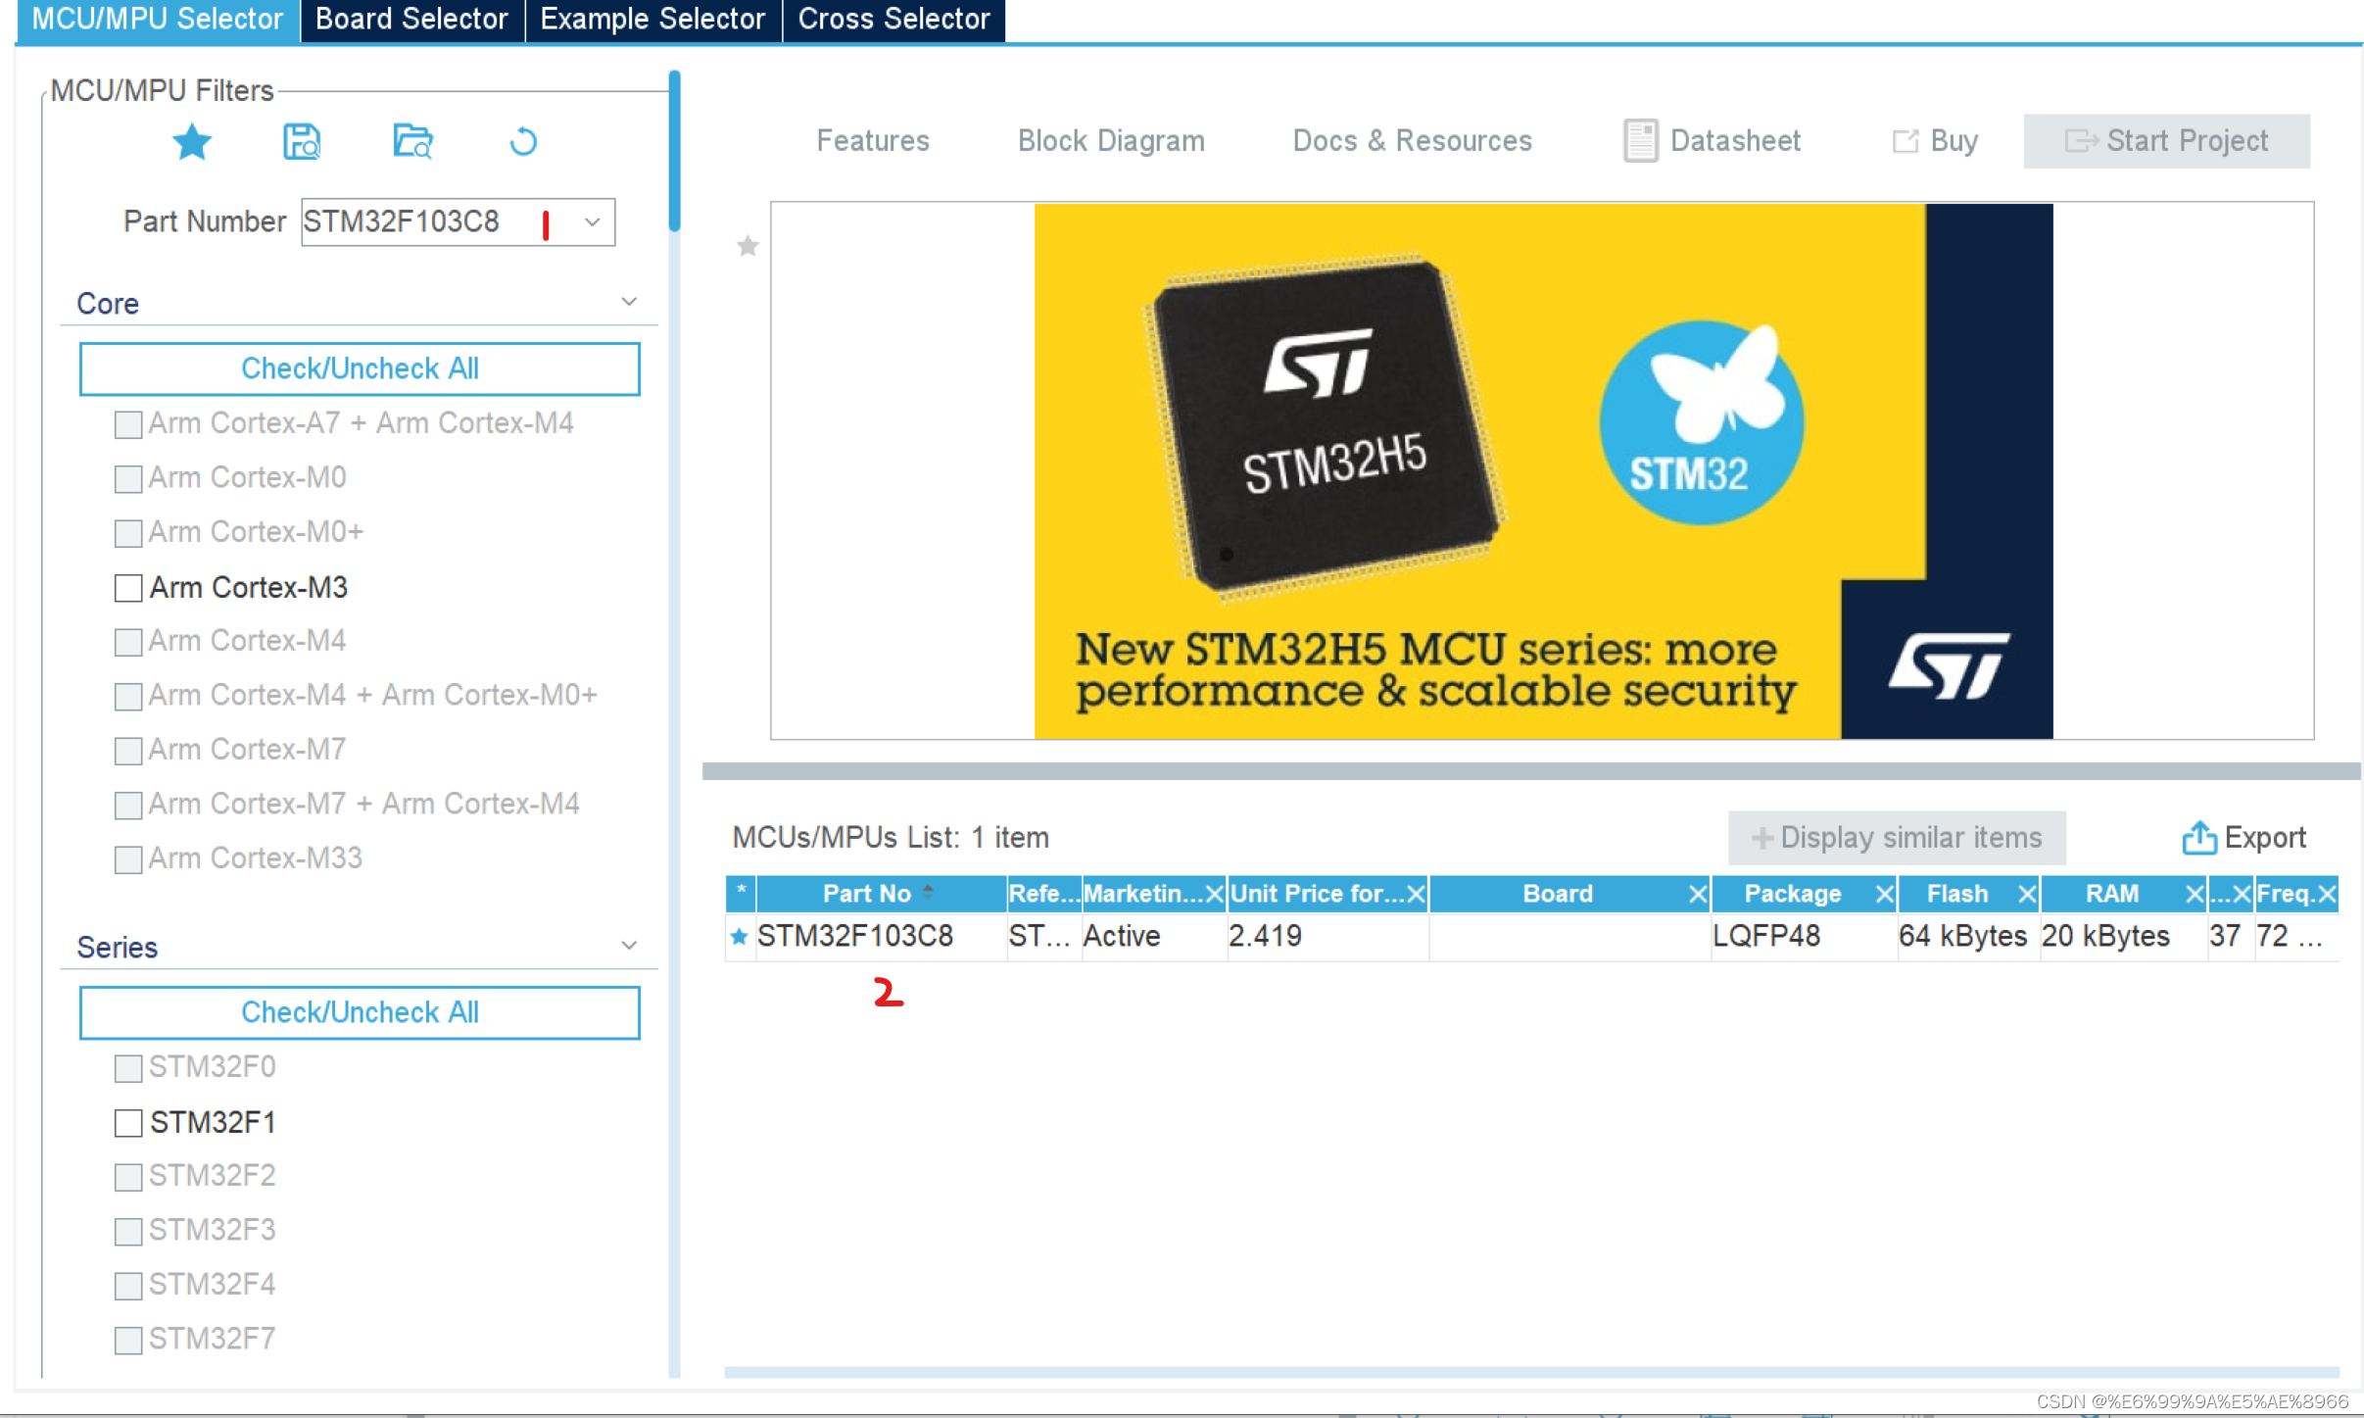
Task: Check the Arm Cortex-M3 core
Action: (128, 588)
